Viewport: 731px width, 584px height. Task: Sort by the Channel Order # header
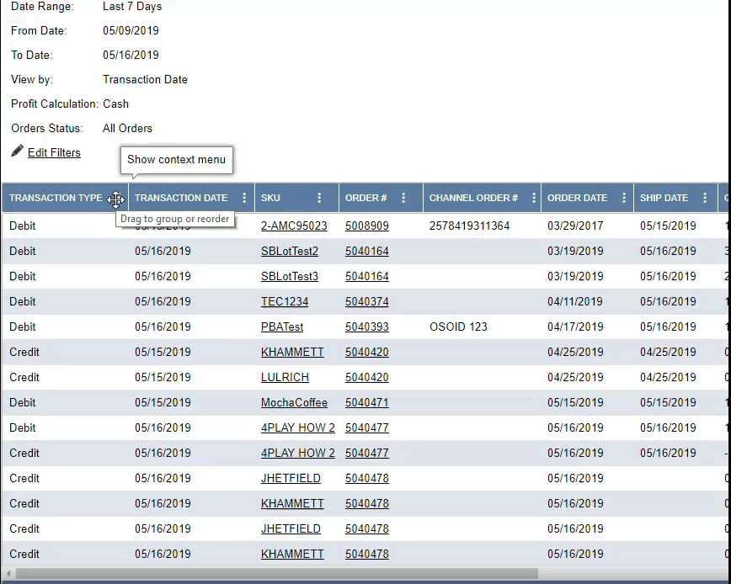pos(473,199)
